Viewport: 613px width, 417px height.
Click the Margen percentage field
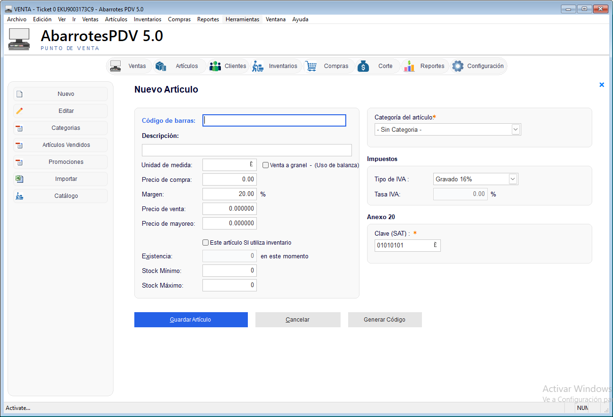(x=229, y=194)
